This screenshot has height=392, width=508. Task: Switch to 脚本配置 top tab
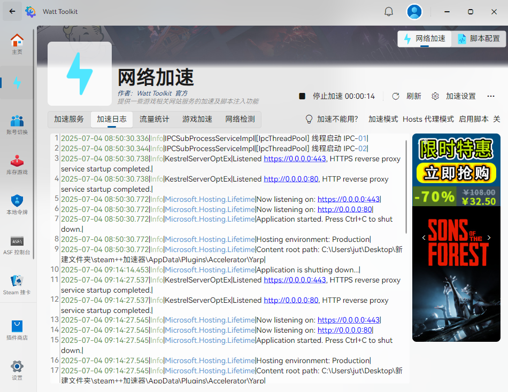pyautogui.click(x=479, y=39)
